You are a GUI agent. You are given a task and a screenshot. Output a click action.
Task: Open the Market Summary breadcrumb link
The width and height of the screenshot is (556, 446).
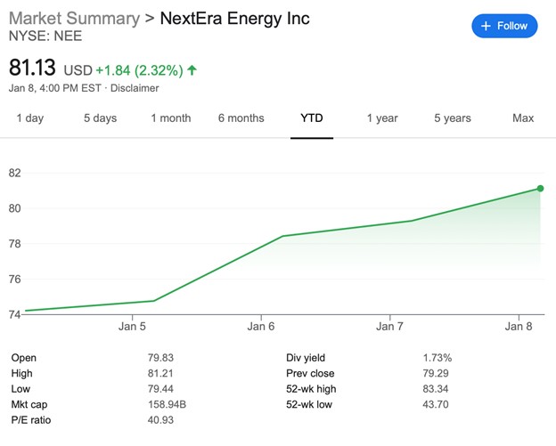point(74,19)
